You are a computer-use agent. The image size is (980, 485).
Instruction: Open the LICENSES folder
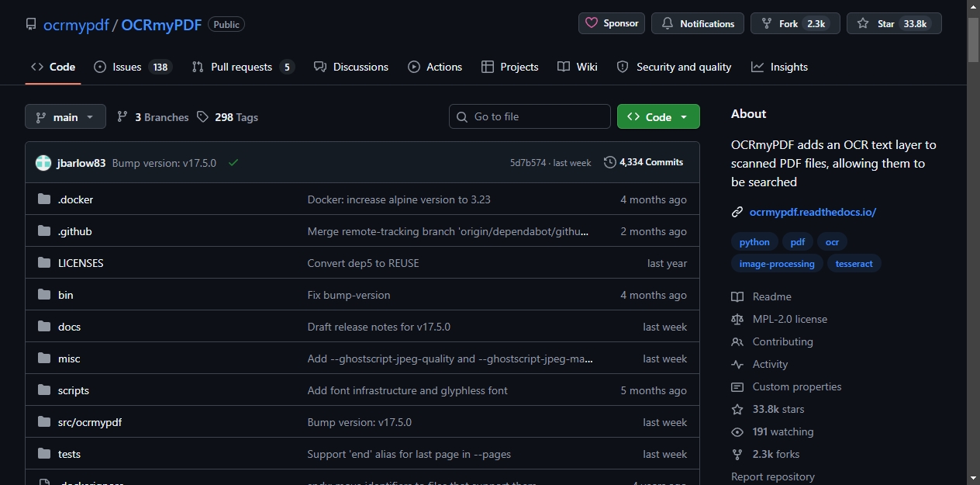coord(81,263)
